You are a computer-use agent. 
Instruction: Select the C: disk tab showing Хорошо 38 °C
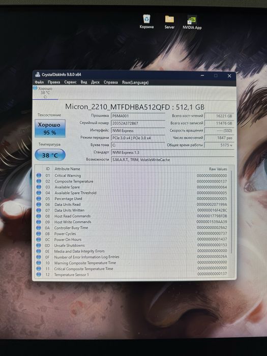pos(45,93)
